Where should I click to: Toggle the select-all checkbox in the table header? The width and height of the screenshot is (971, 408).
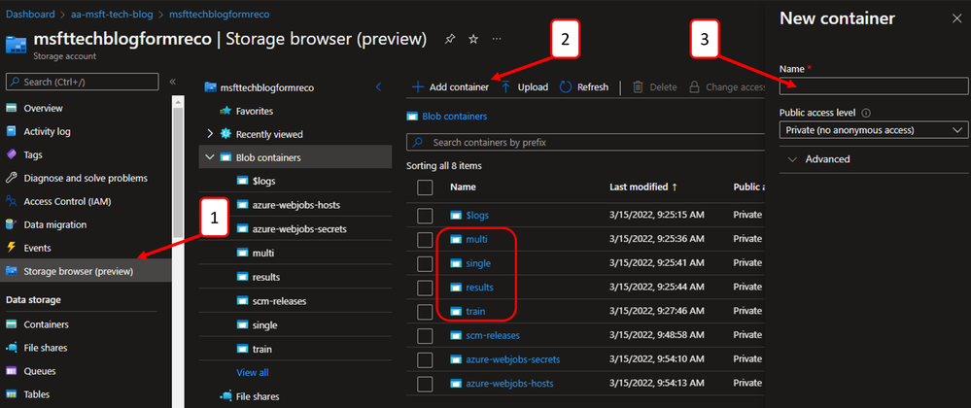coord(425,187)
